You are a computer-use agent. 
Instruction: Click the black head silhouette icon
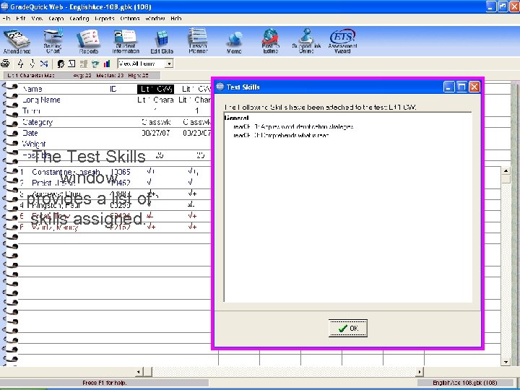point(61,64)
